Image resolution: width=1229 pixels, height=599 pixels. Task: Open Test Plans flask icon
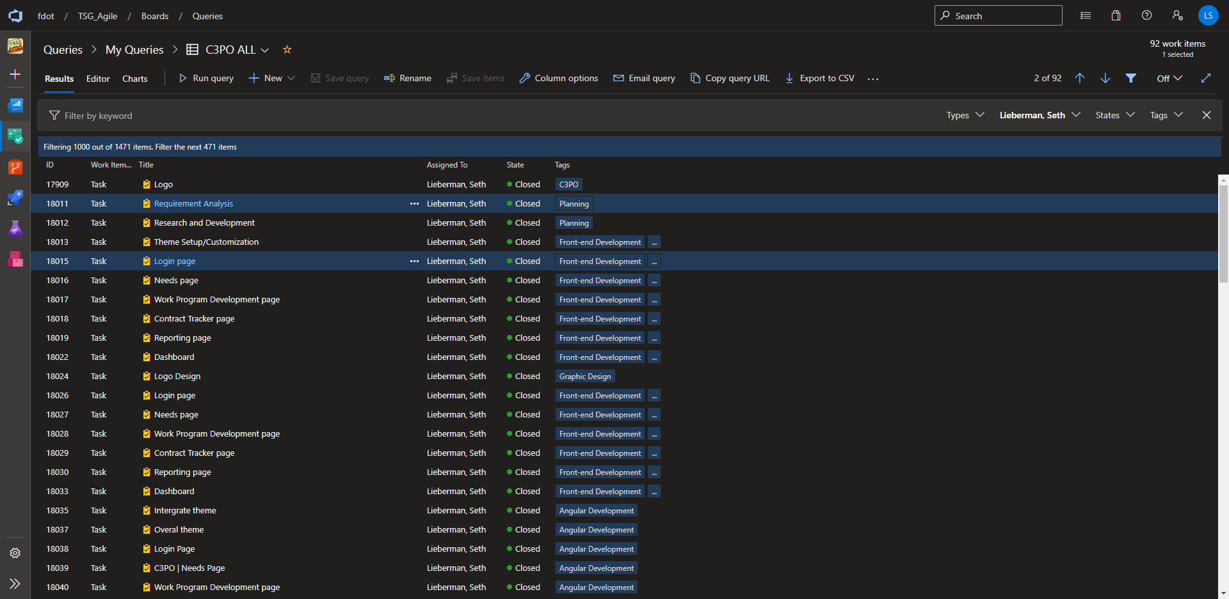tap(15, 228)
